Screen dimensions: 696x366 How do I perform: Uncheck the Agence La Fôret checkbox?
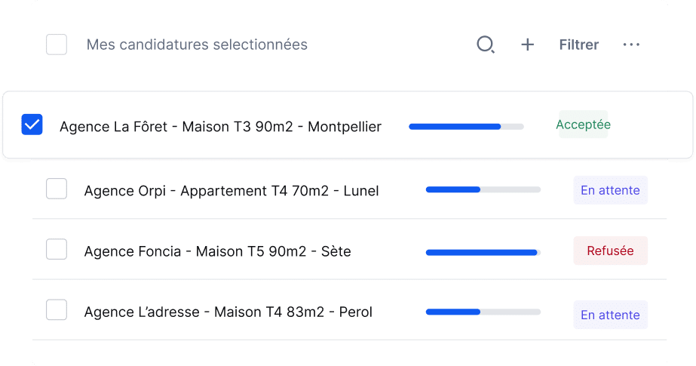[x=32, y=125]
